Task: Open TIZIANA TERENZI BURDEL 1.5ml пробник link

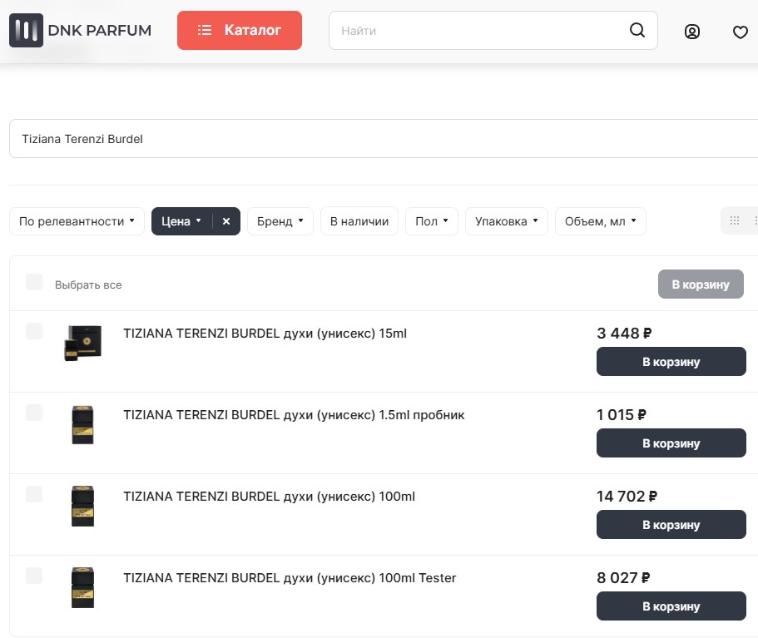Action: pos(294,415)
